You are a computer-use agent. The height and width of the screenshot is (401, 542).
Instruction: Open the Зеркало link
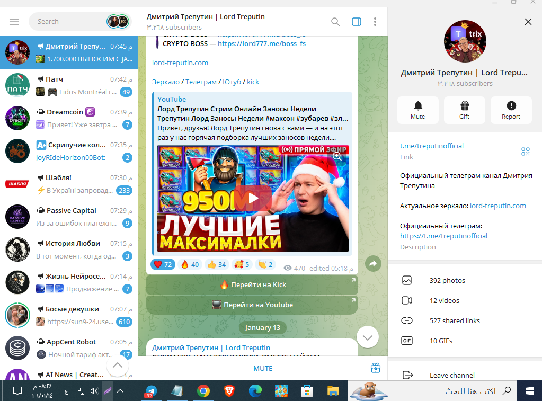coord(166,82)
